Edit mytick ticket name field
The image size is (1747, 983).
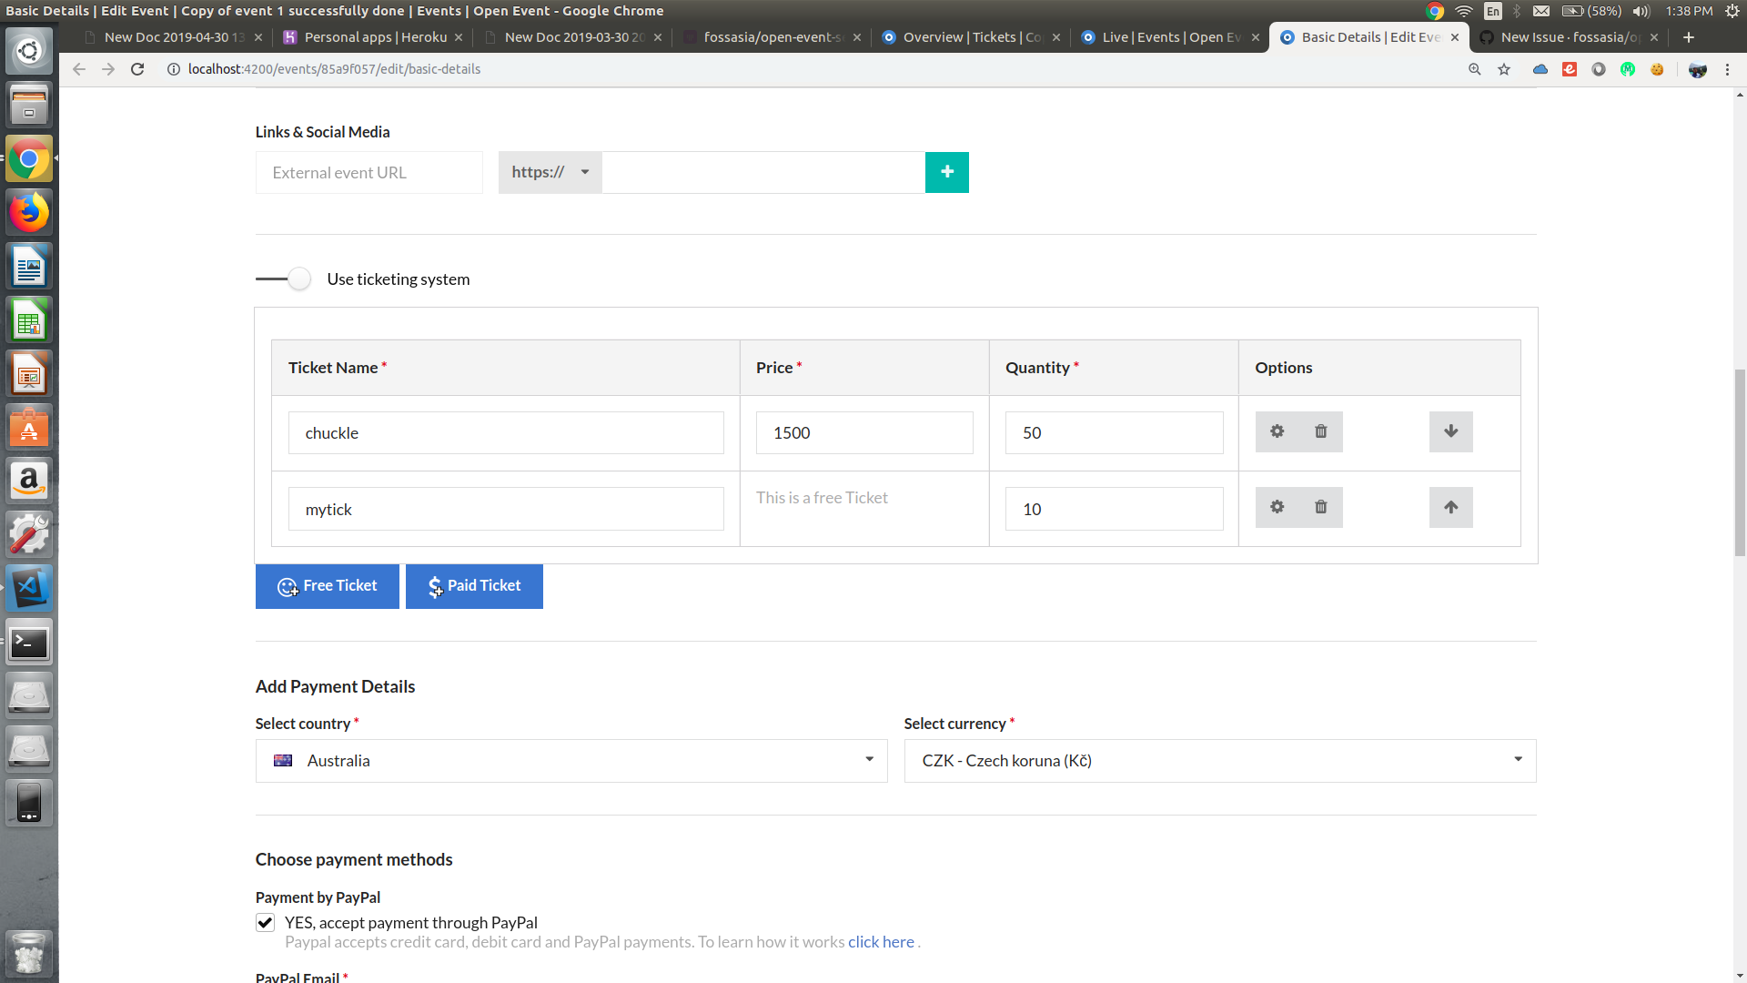[x=506, y=509]
